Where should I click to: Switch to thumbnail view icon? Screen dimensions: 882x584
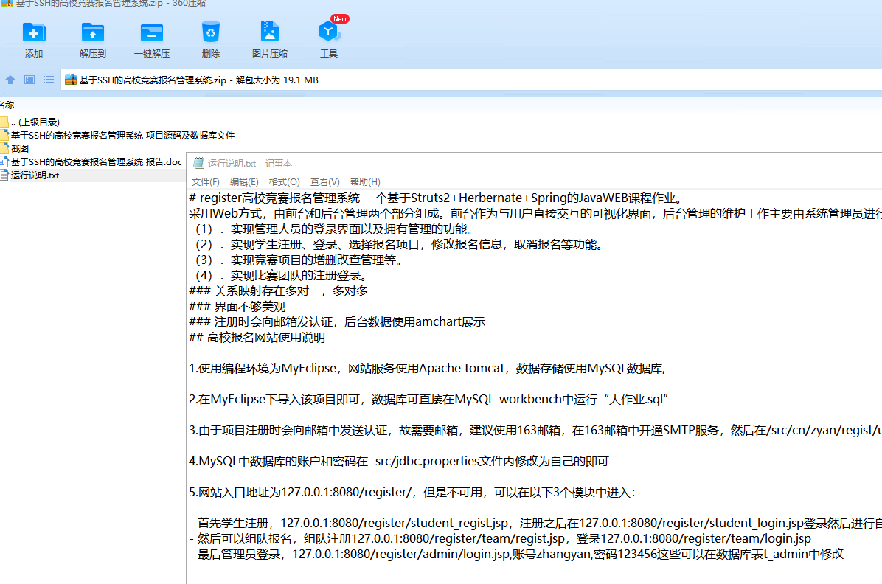29,80
